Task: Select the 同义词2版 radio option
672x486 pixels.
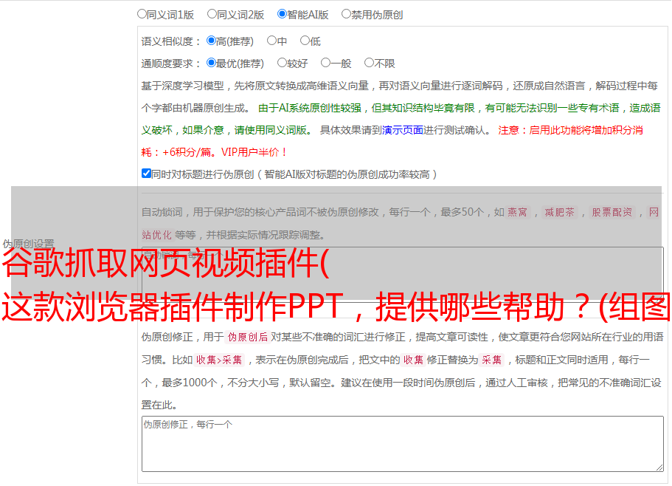Action: coord(212,14)
